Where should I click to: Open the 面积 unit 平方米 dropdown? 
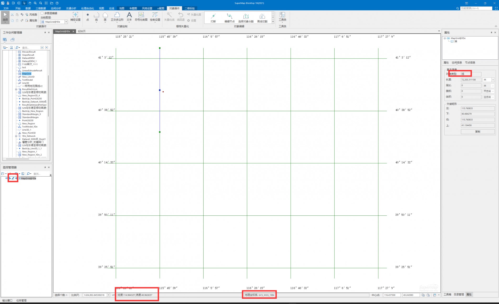point(493,91)
